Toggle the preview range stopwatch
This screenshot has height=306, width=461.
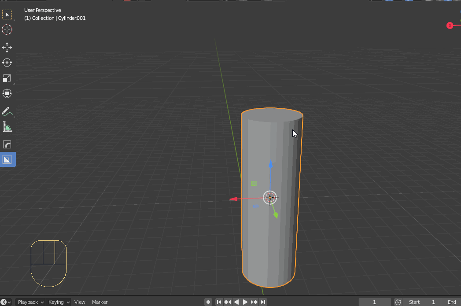pos(398,302)
